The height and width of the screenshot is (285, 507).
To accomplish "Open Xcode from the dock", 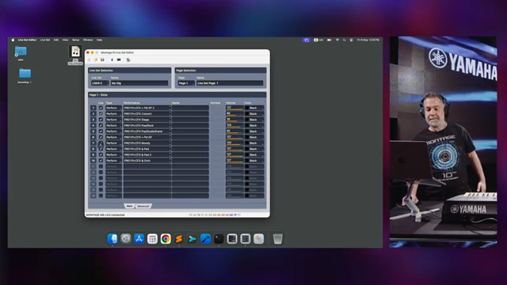I will point(205,239).
